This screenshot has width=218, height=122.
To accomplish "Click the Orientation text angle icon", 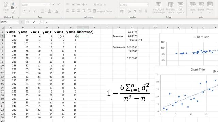I will [x=84, y=4].
